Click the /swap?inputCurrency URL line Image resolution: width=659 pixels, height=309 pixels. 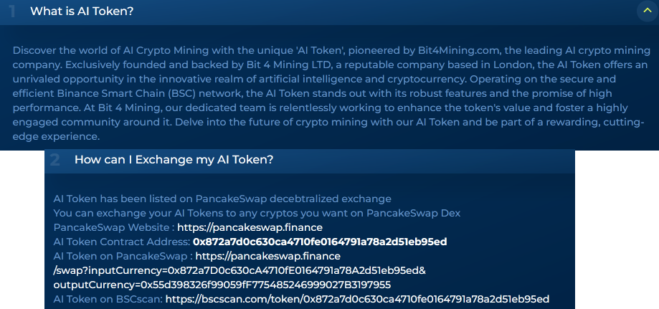240,270
